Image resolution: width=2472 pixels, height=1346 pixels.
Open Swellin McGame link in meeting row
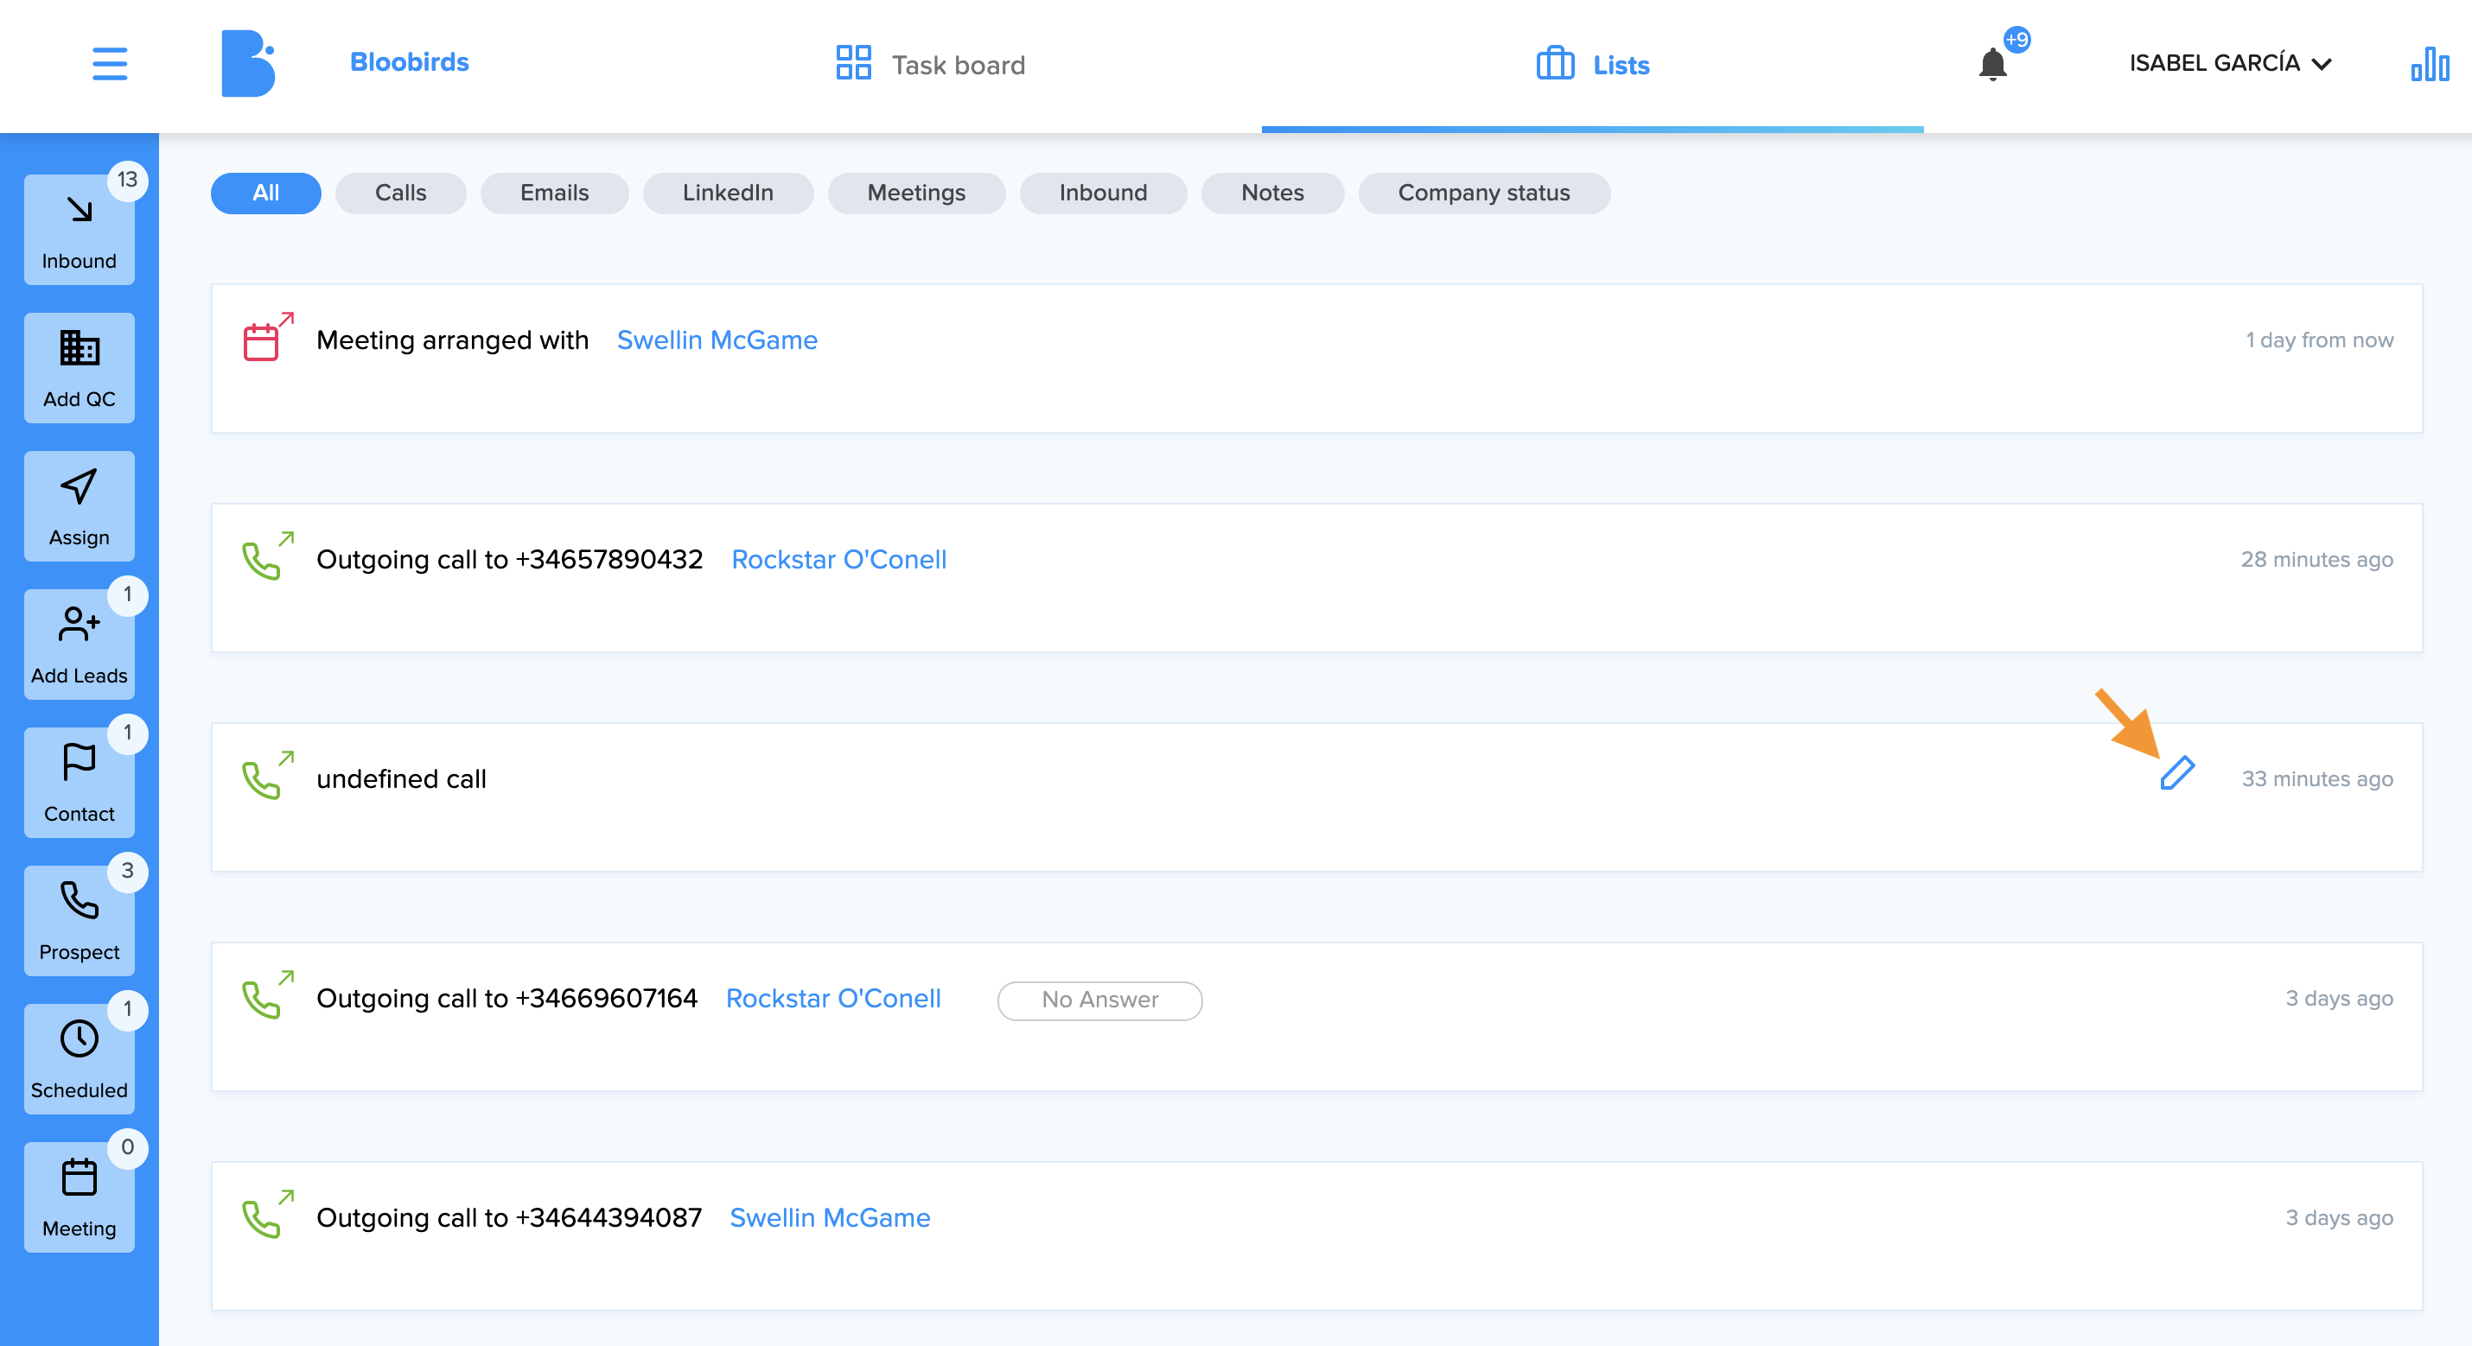pyautogui.click(x=717, y=340)
